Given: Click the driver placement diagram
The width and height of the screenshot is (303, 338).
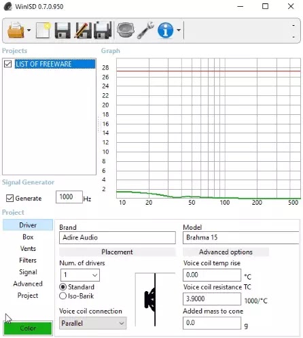Looking at the screenshot, I should click(155, 299).
